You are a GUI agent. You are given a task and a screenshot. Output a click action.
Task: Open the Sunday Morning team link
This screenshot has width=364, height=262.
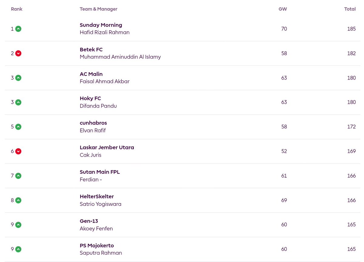pyautogui.click(x=101, y=25)
